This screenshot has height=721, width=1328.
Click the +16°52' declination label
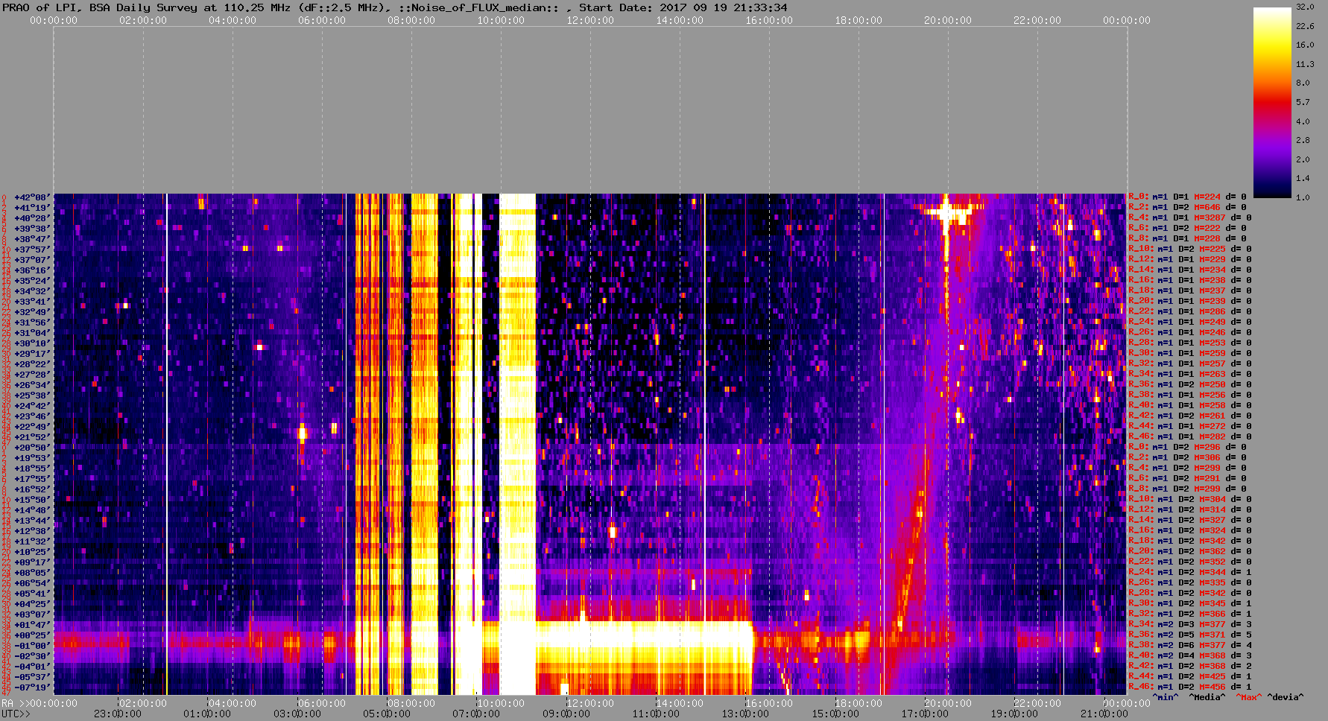pyautogui.click(x=32, y=489)
